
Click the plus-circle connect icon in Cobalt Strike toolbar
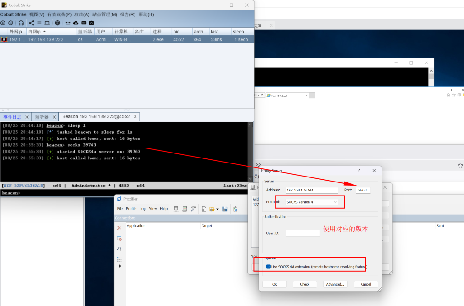3,23
